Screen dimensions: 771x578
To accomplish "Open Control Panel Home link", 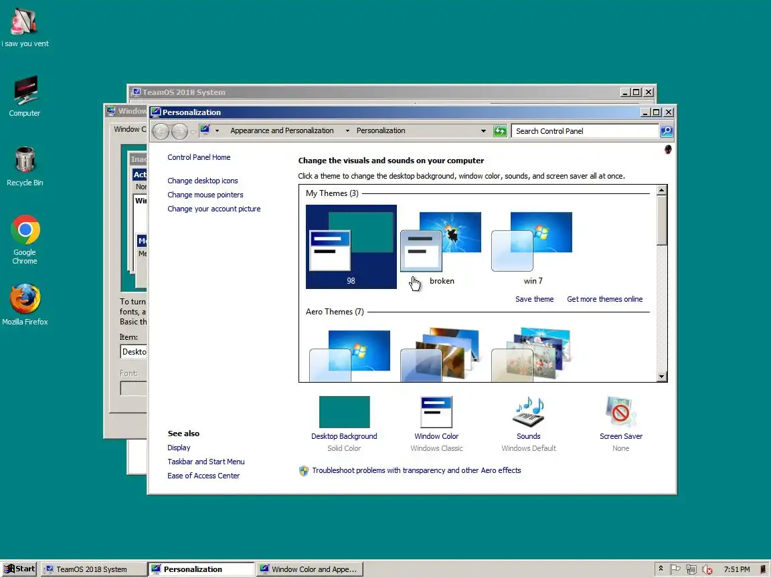I will [x=199, y=157].
